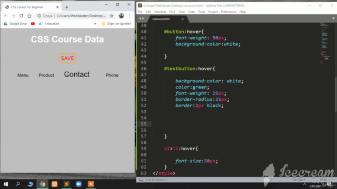
Task: View site info icon in address bar
Action: (39, 16)
